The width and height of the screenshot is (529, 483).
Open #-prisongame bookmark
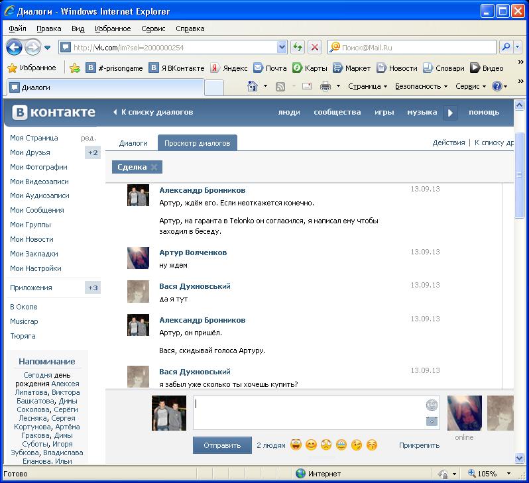pyautogui.click(x=115, y=68)
